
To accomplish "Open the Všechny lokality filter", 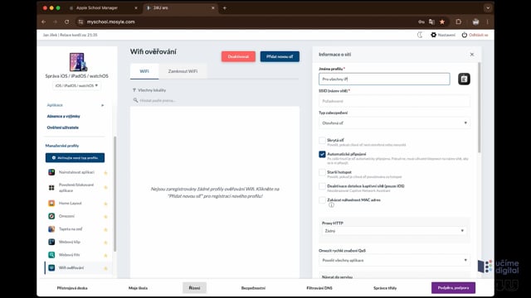I will click(149, 90).
